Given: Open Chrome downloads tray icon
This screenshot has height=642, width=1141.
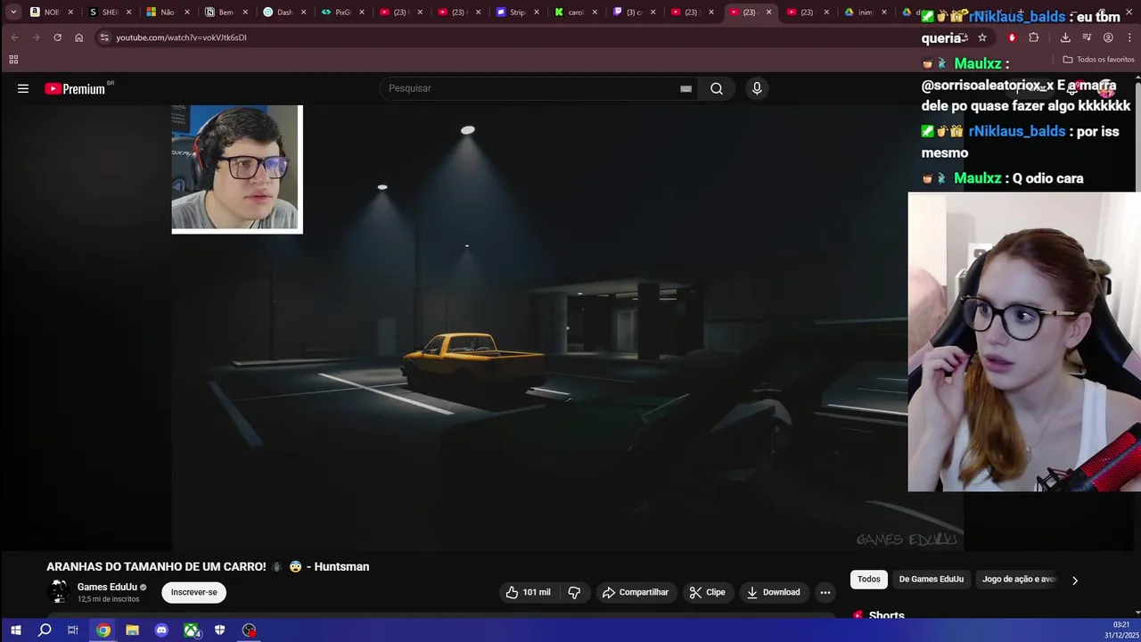Looking at the screenshot, I should [1065, 37].
